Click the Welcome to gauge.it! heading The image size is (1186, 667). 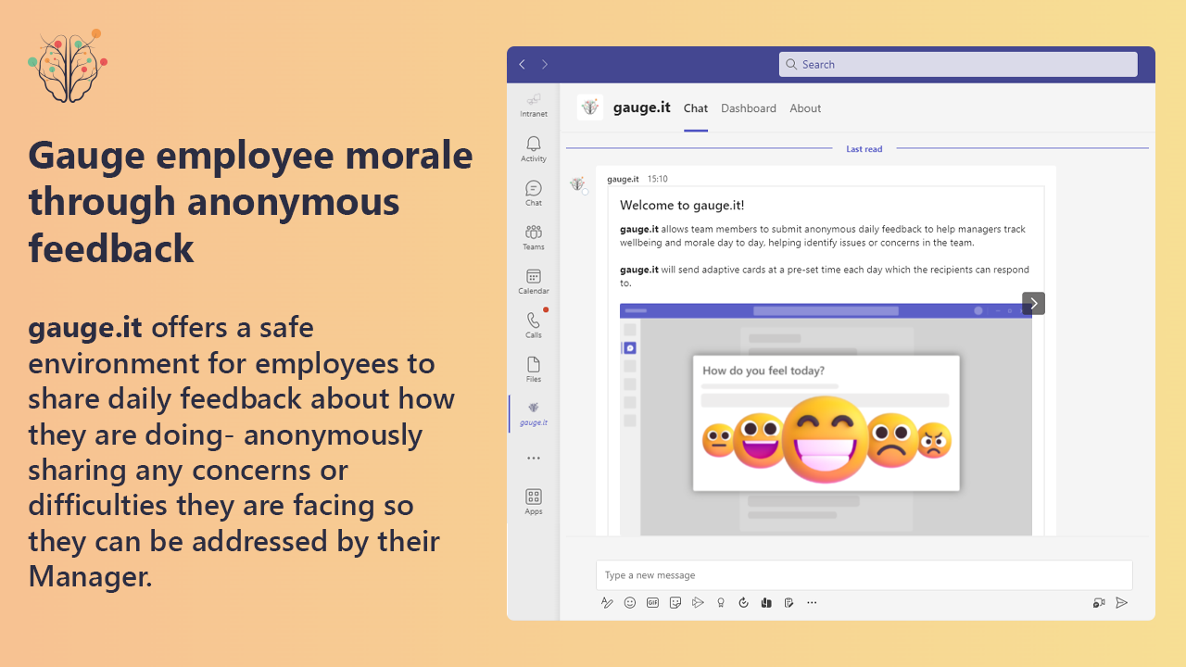[x=682, y=206]
